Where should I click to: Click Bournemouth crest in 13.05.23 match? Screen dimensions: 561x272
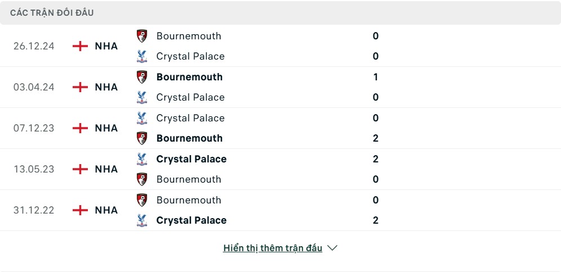[142, 179]
